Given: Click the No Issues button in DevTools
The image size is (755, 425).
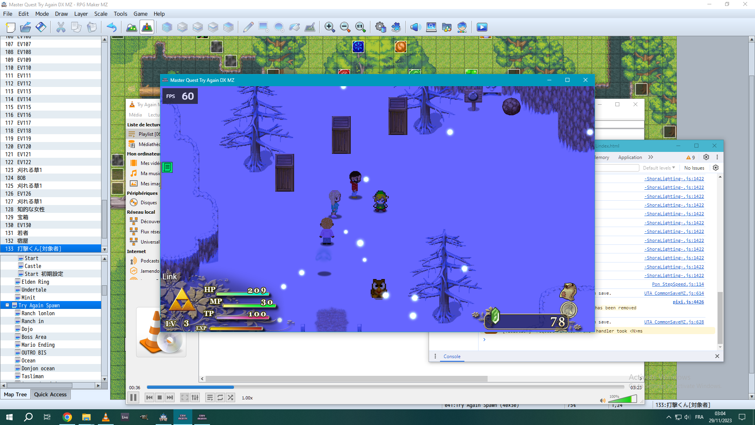Looking at the screenshot, I should point(694,168).
